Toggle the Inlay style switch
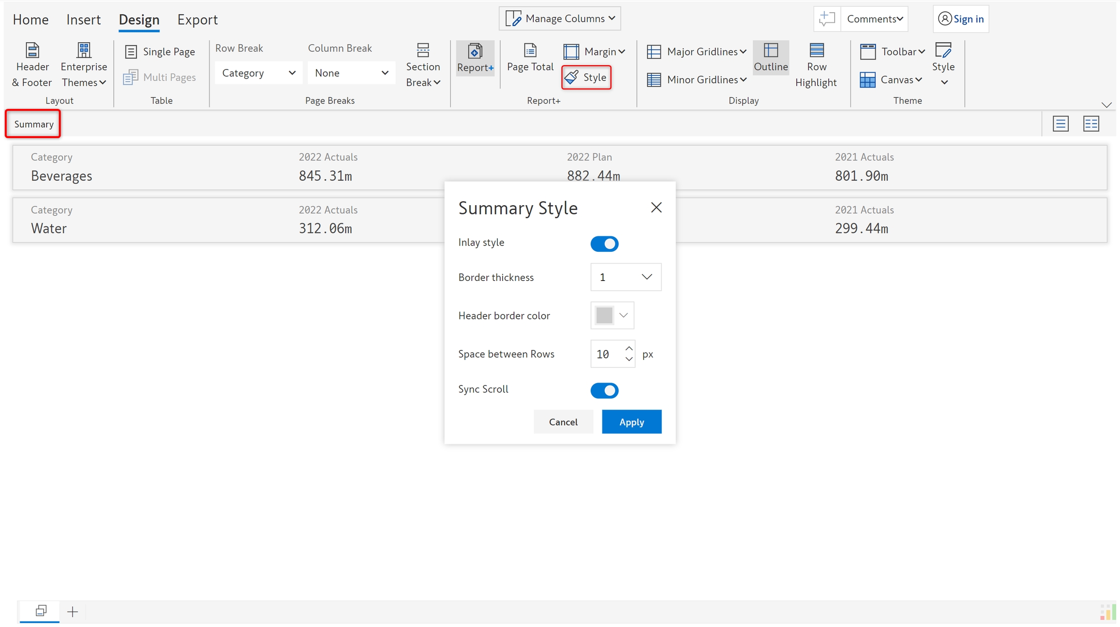 tap(604, 244)
